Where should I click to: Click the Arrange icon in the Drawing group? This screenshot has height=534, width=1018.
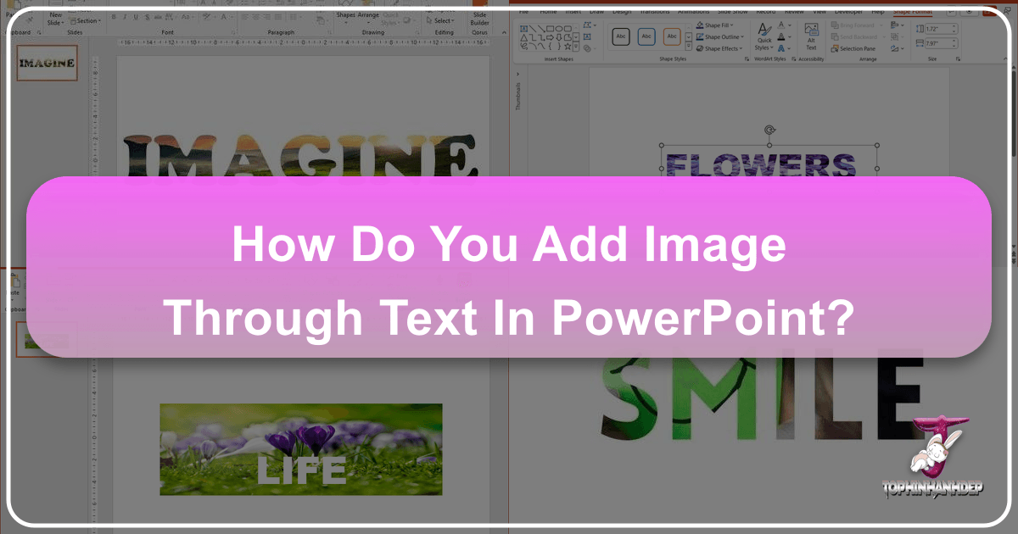point(369,19)
